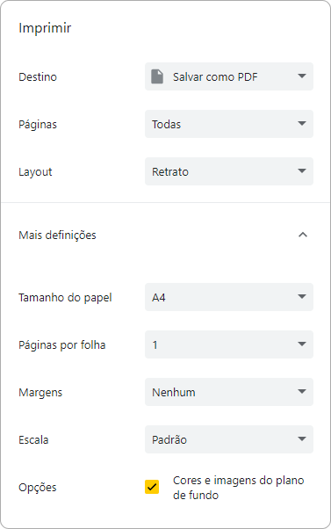The image size is (331, 529).
Task: Open the Retrato layout dropdown
Action: click(x=229, y=171)
